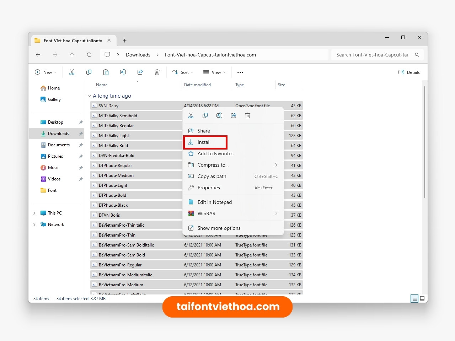This screenshot has height=341, width=455.
Task: Click the Copy icon in the toolbar
Action: pyautogui.click(x=89, y=72)
